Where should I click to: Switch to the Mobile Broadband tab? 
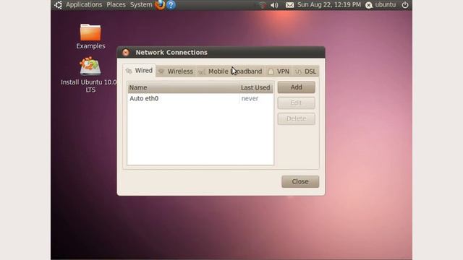point(231,71)
